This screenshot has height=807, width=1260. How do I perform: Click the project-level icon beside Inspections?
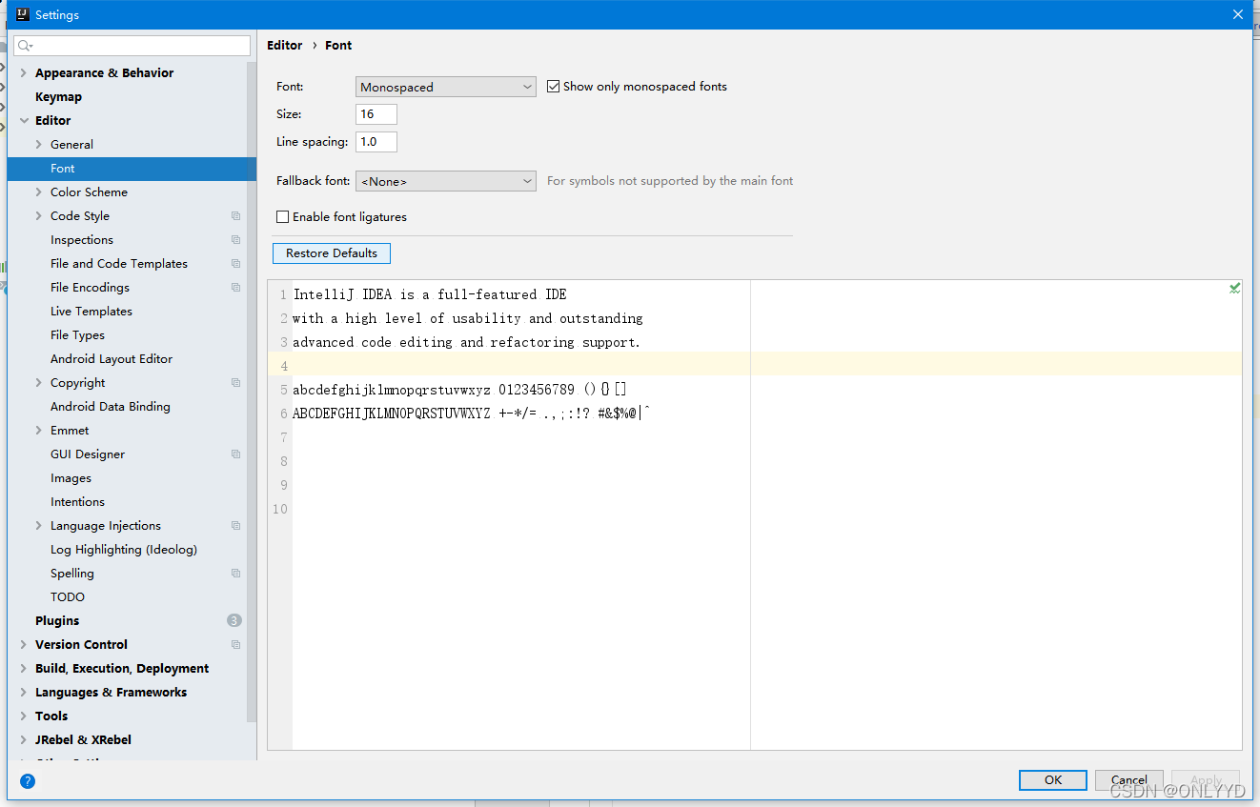coord(235,240)
